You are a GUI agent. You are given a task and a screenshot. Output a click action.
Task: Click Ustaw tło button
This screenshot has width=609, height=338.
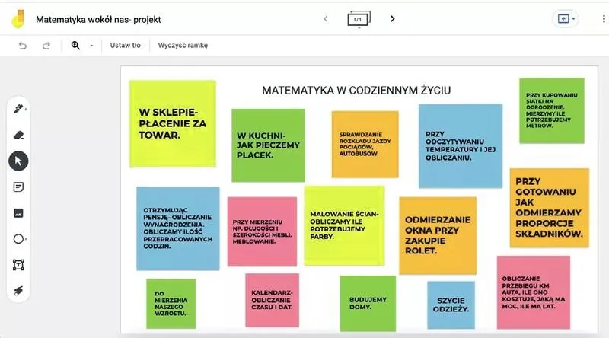(x=125, y=46)
